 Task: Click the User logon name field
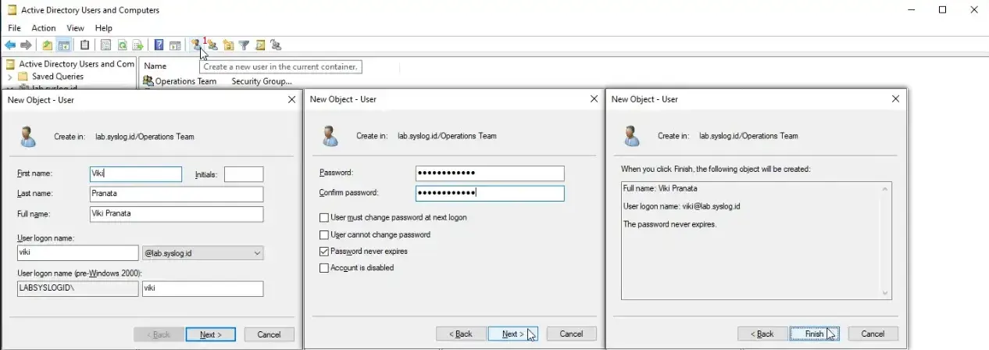[78, 253]
